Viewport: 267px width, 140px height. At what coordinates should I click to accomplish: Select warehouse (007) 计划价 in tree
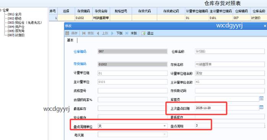point(16,35)
